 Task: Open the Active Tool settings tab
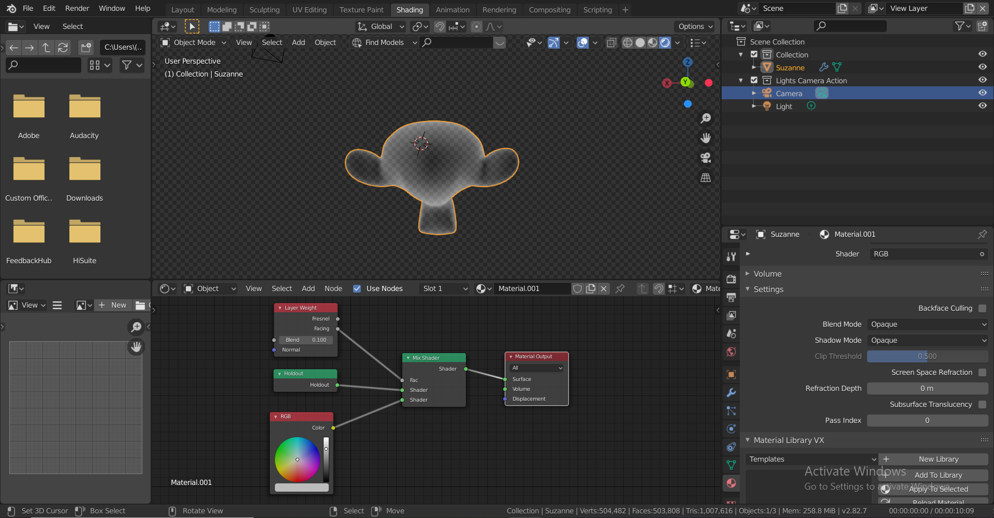point(731,256)
